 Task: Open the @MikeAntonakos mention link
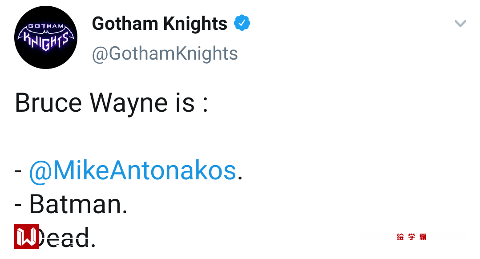click(x=132, y=170)
